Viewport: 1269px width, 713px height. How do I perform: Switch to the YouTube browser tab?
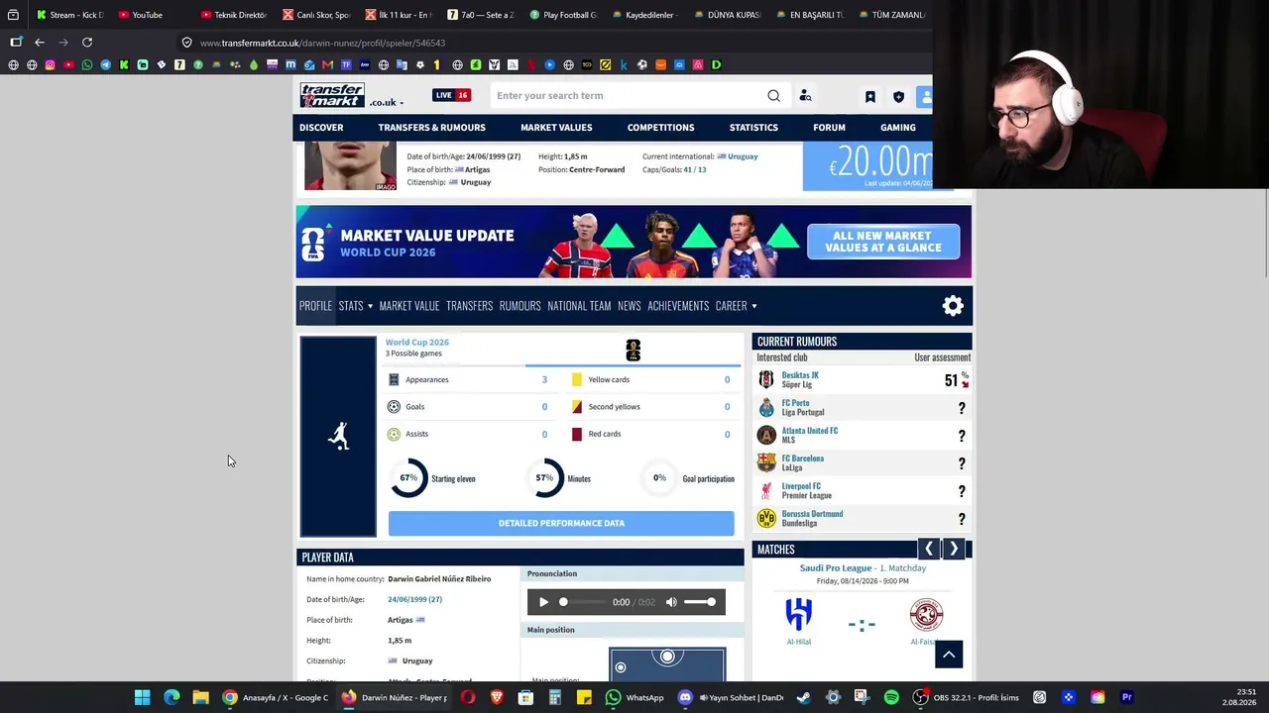tap(147, 15)
